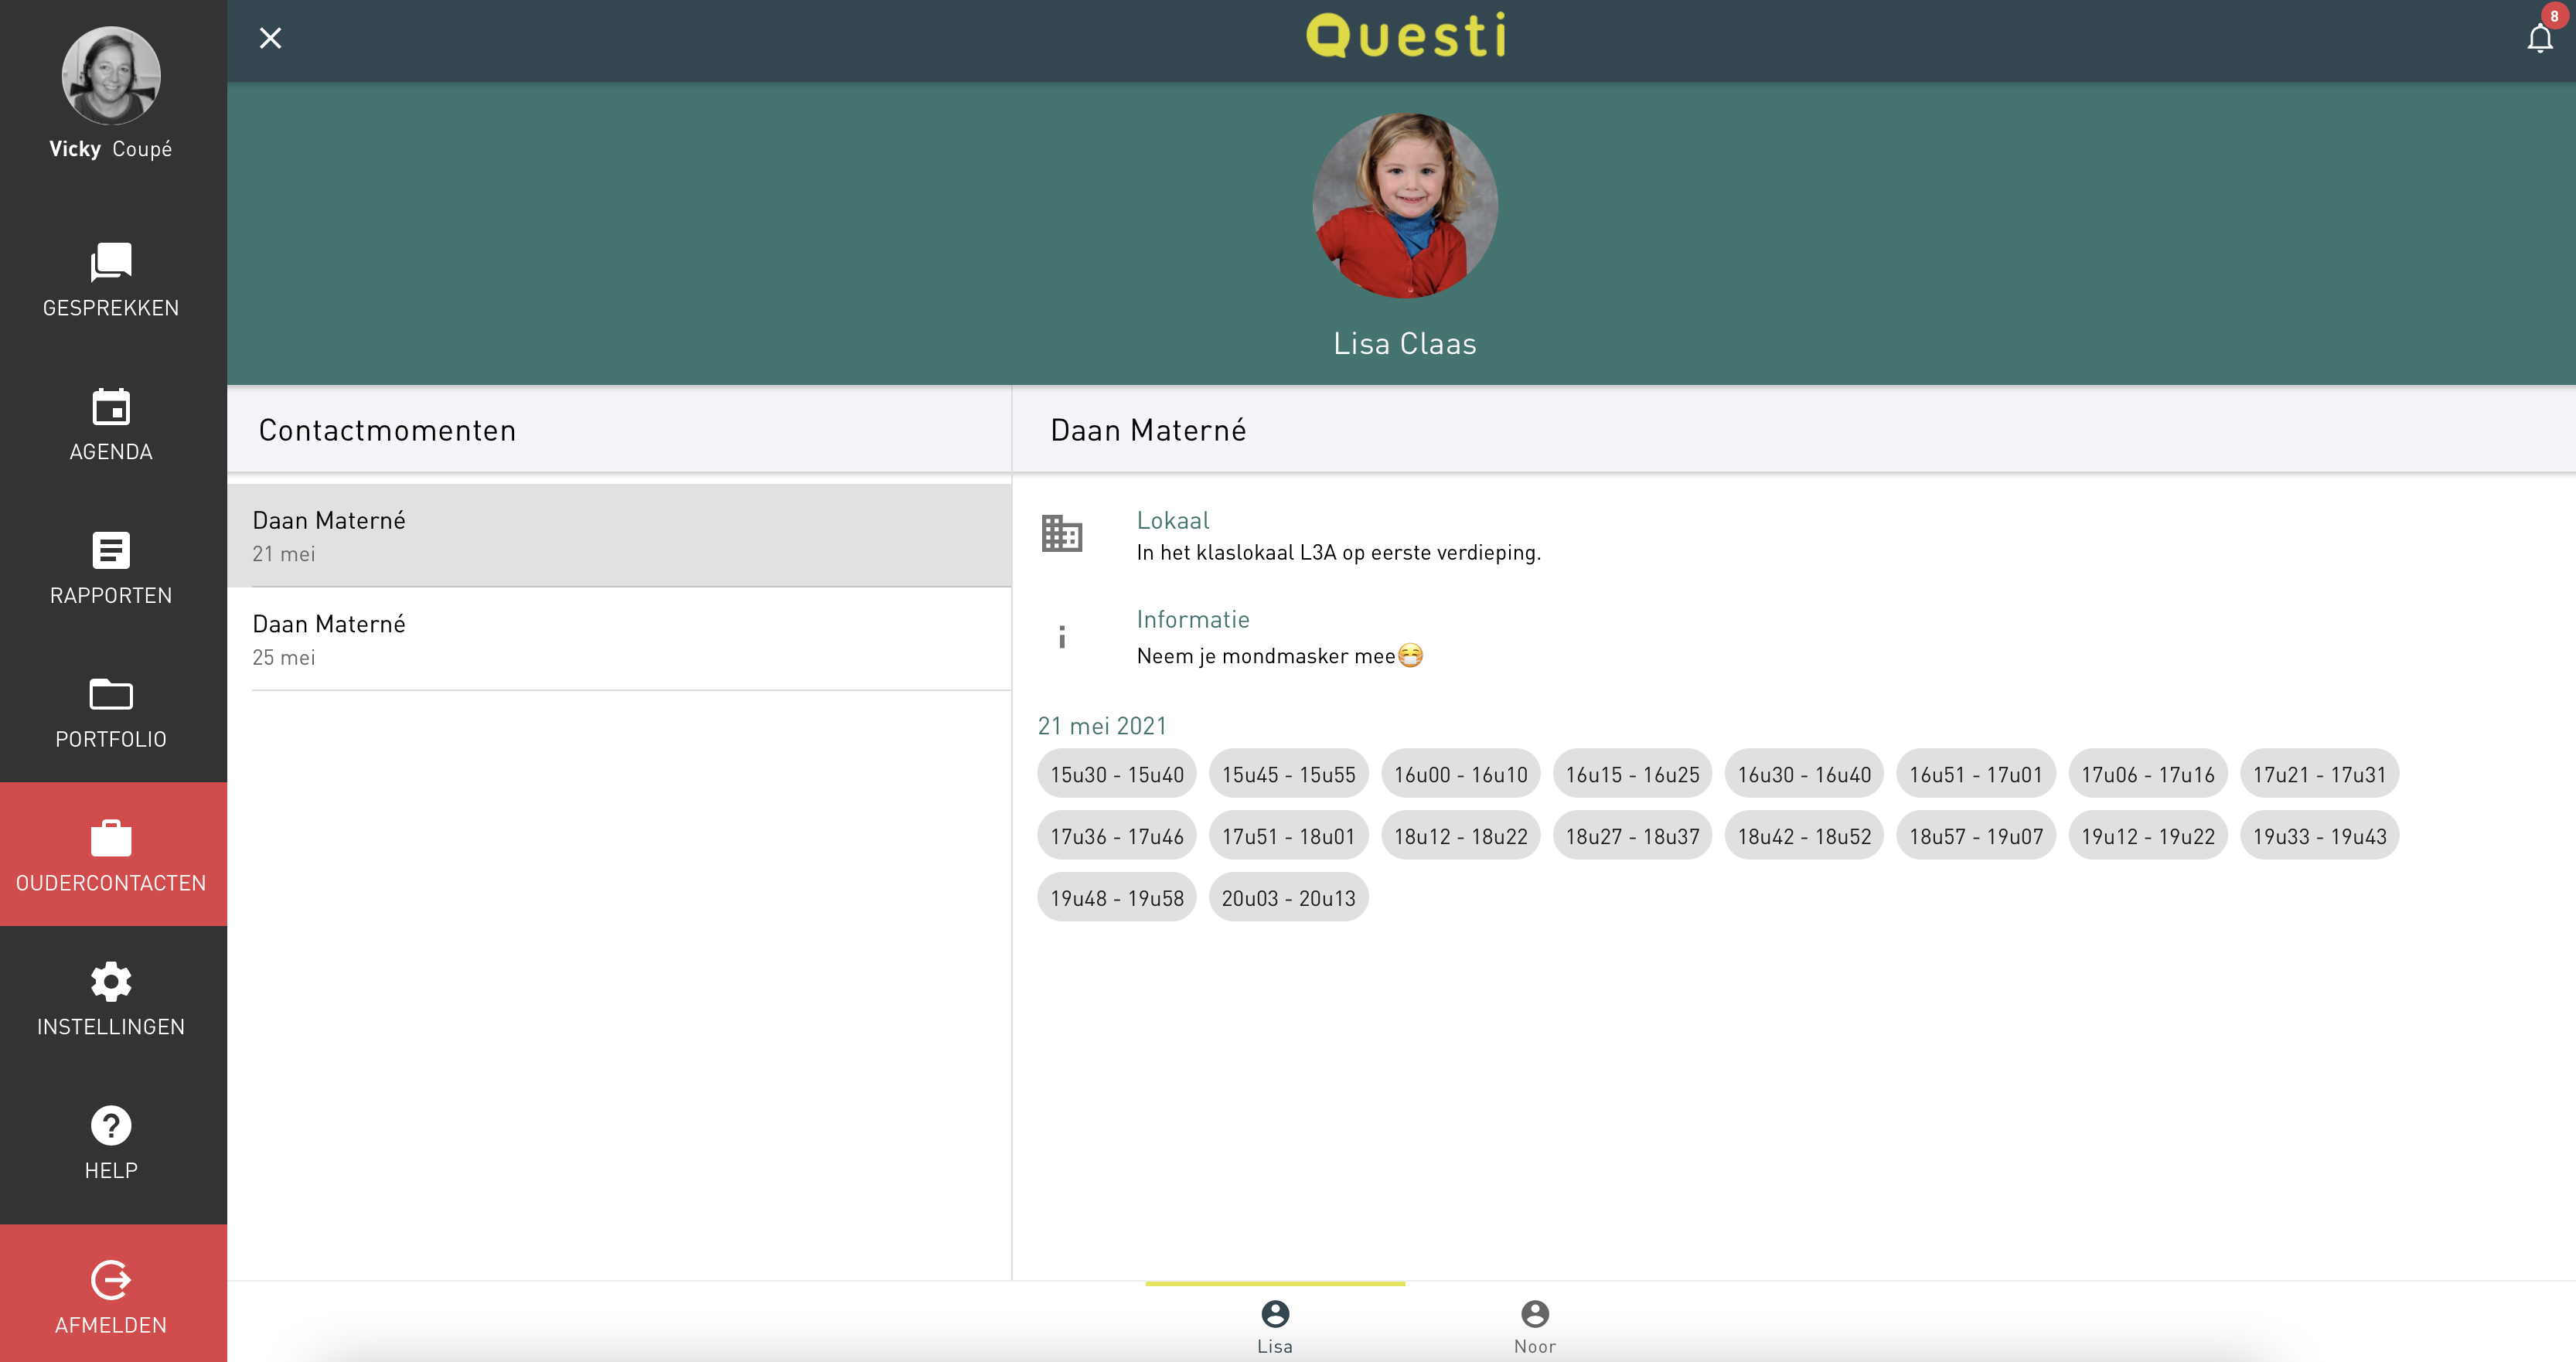Click the Lisa Claas name text

(x=1405, y=344)
